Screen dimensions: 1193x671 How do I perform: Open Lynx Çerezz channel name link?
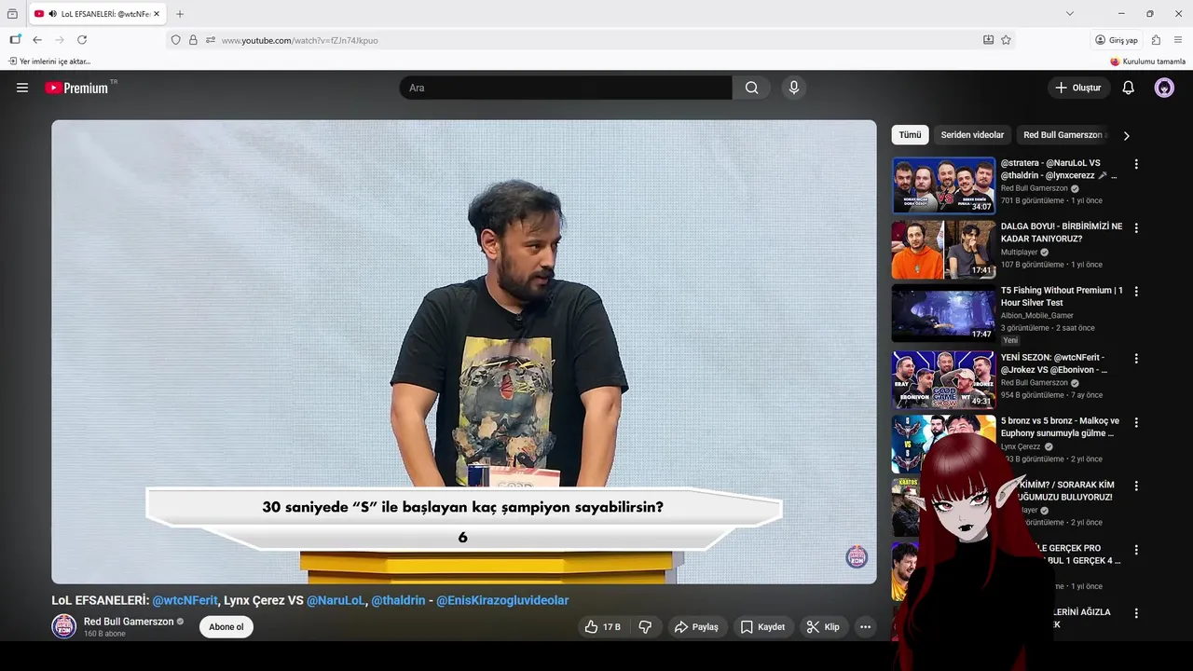coord(1021,446)
